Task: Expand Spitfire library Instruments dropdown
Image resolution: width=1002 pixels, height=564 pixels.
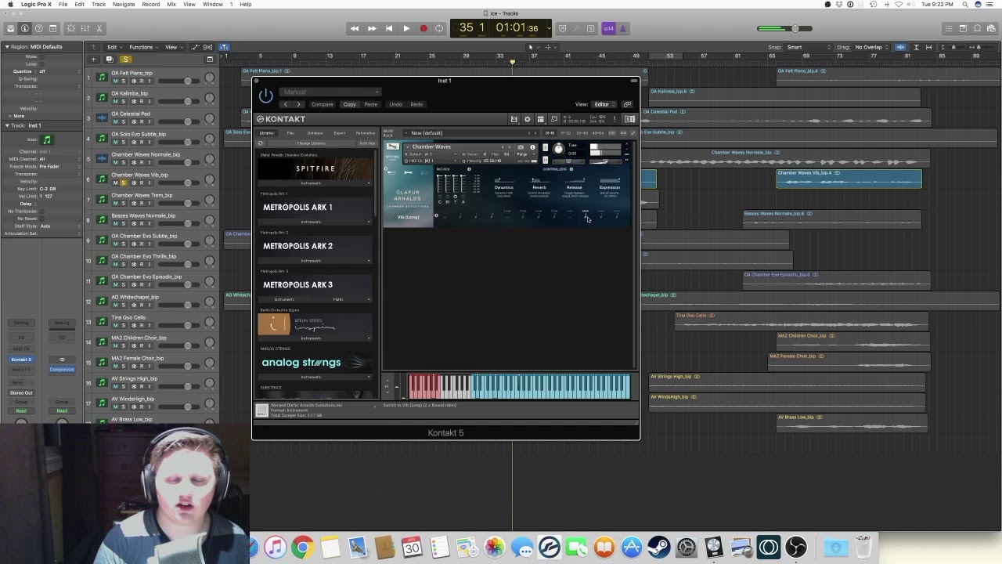Action: point(315,183)
